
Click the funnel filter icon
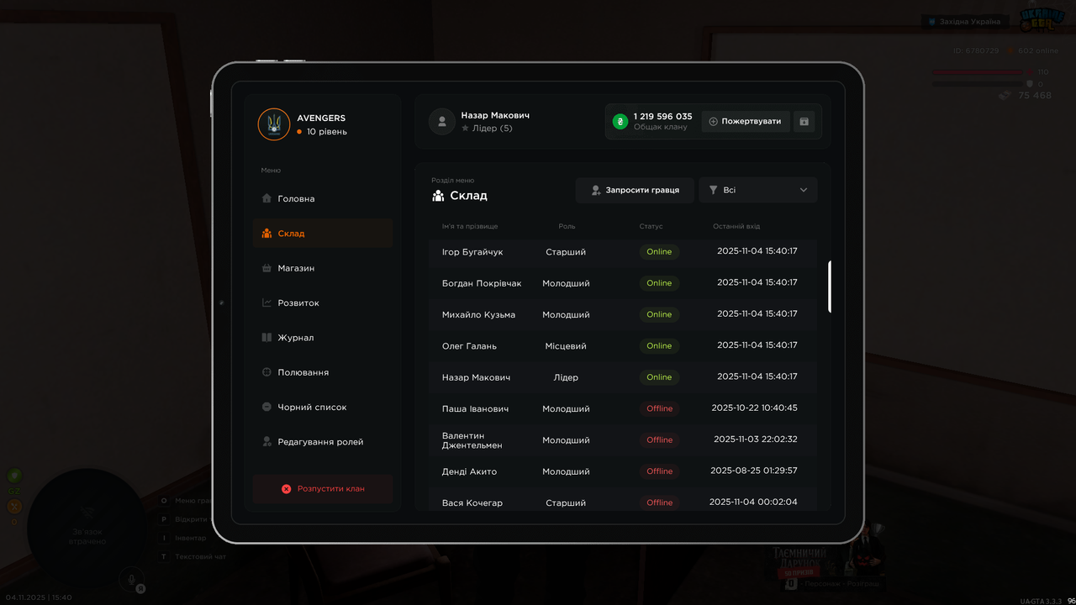coord(714,191)
